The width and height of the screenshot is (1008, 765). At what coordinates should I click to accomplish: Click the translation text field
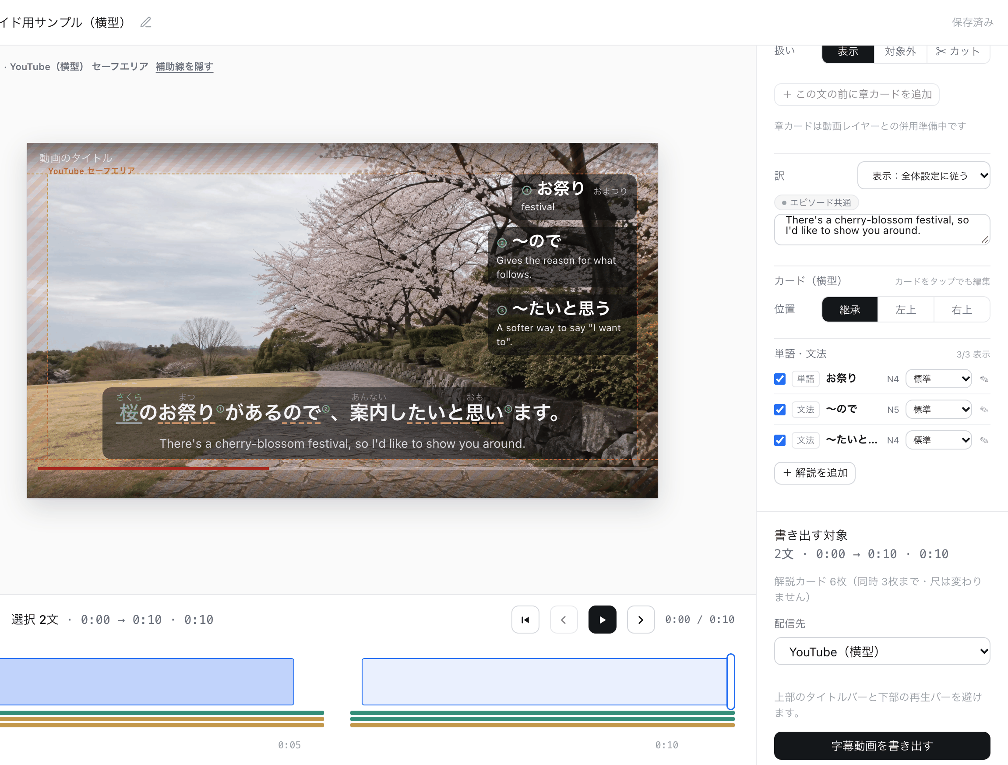pos(882,229)
